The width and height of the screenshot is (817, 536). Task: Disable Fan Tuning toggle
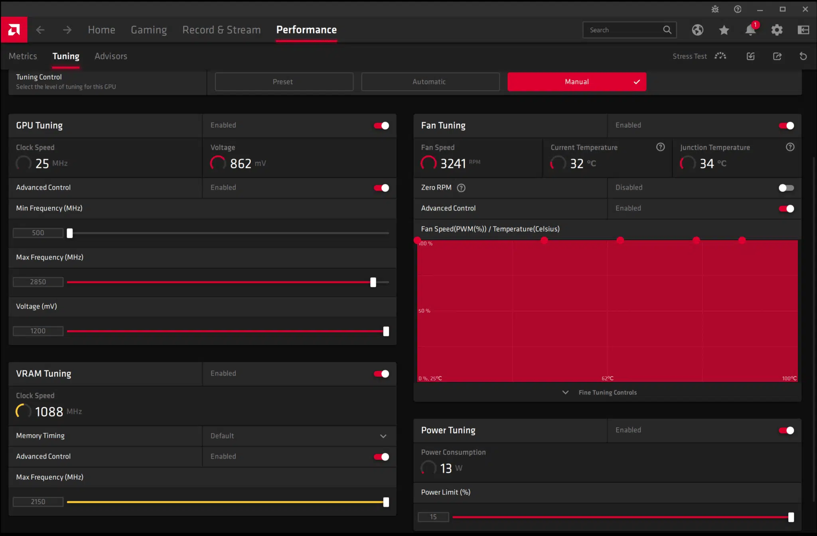pyautogui.click(x=786, y=126)
